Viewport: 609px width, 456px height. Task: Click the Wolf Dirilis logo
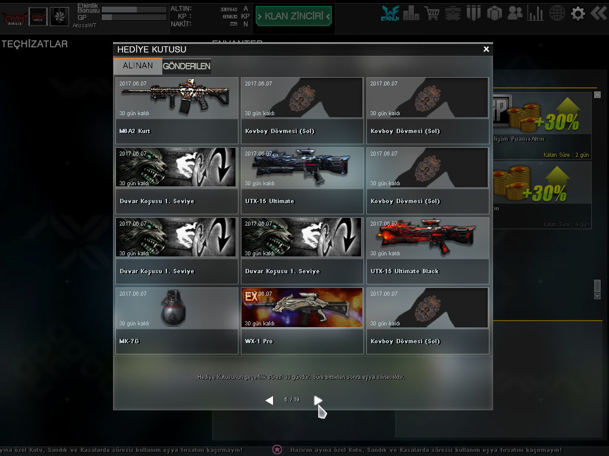15,17
